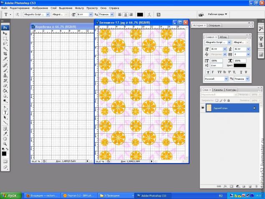The image size is (265, 199).
Task: Click the Windows пуск start button
Action: point(10,195)
